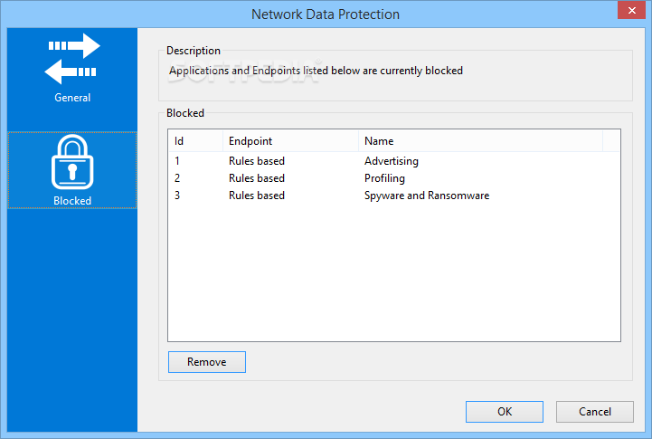Click the empty area of the blocked list
This screenshot has height=439, width=652.
[393, 272]
